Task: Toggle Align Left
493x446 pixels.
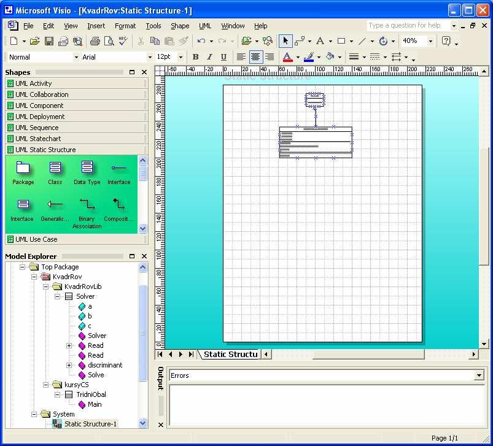Action: tap(241, 57)
